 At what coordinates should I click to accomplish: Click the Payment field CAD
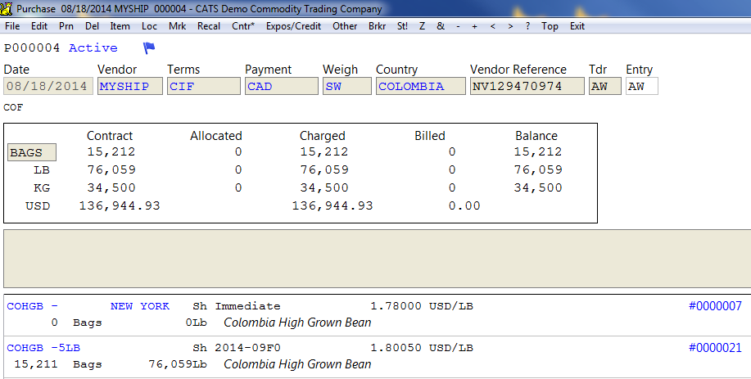pos(282,86)
